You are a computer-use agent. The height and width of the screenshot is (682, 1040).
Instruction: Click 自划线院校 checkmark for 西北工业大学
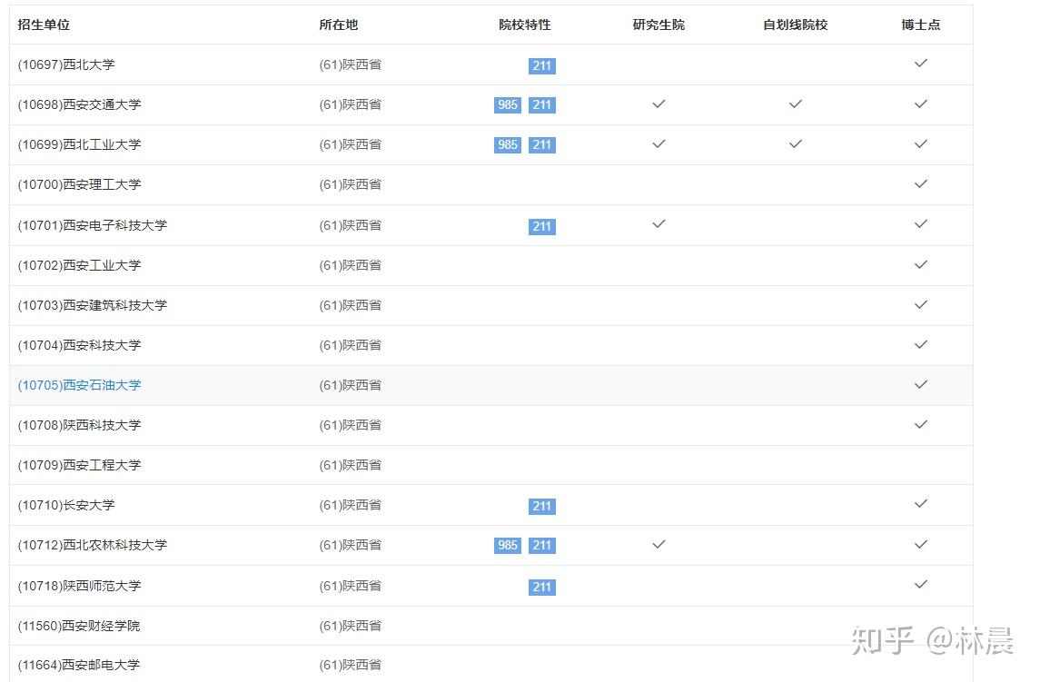(796, 144)
